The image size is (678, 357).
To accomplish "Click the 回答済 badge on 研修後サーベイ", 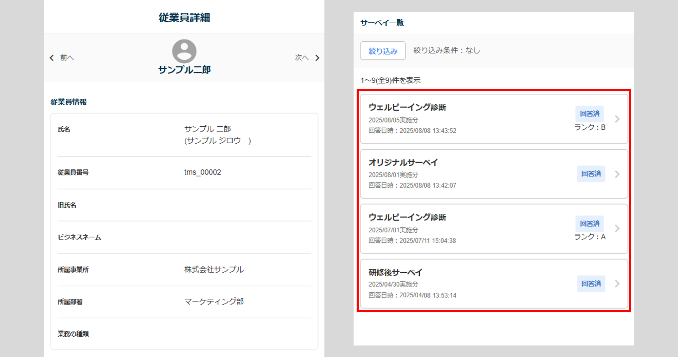I will [591, 284].
